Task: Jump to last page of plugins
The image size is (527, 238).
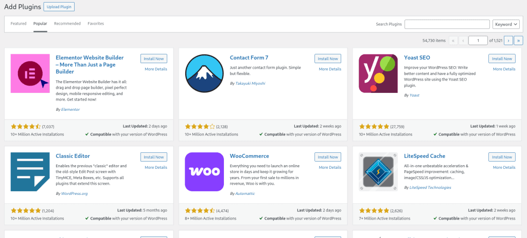Action: [518, 41]
